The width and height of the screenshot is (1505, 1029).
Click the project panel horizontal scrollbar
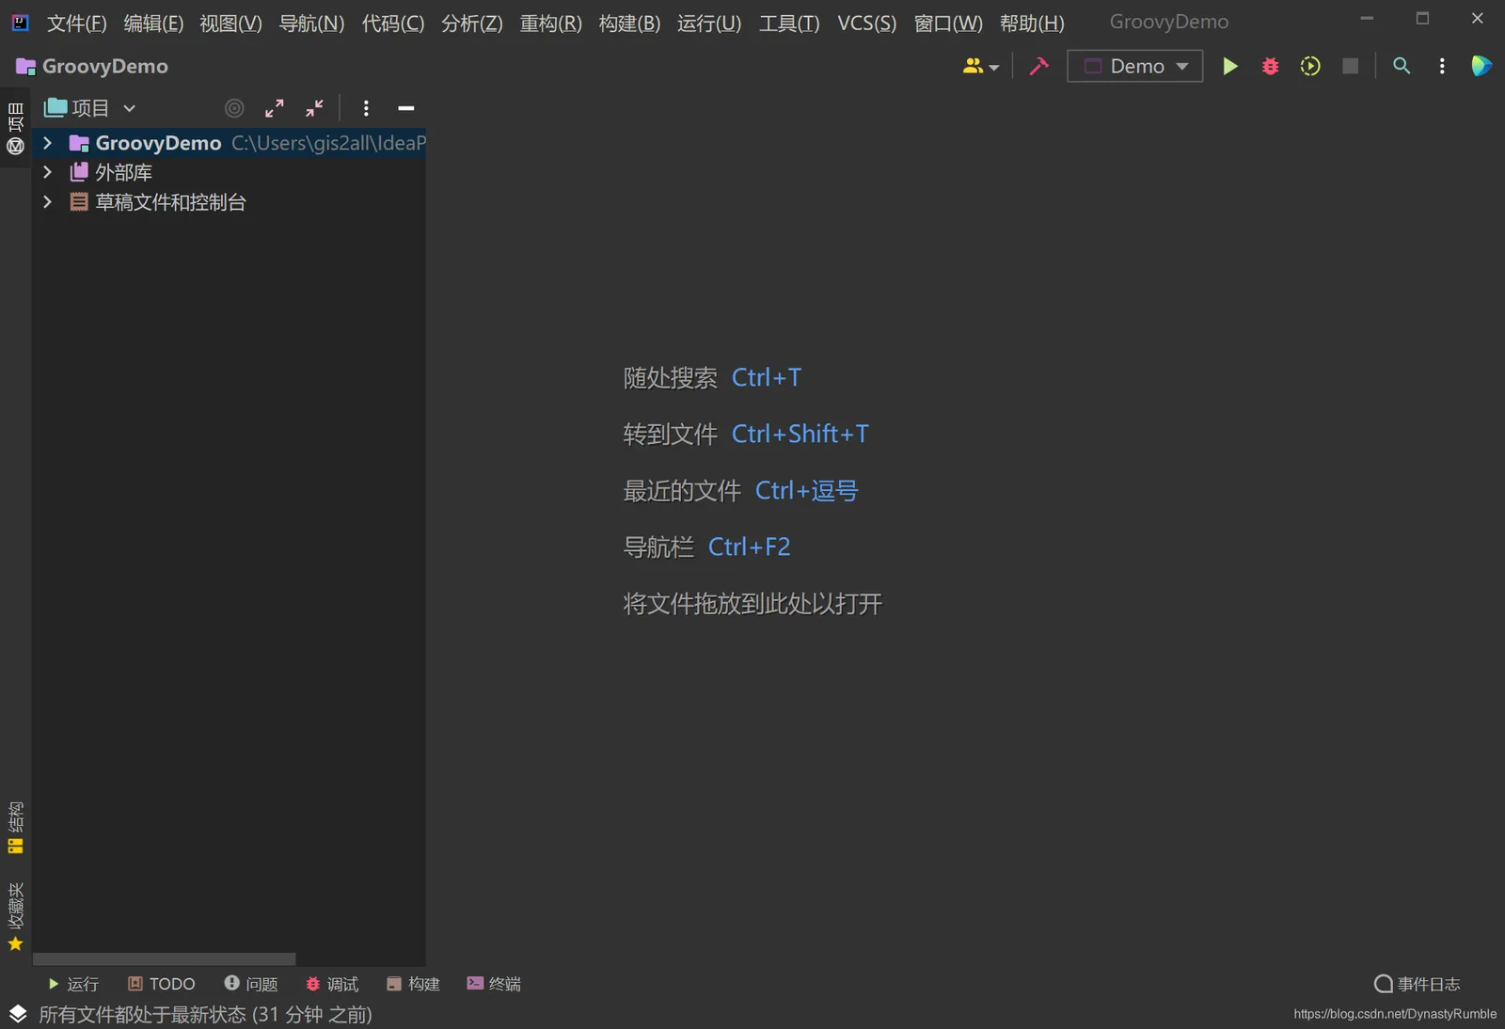tap(164, 958)
